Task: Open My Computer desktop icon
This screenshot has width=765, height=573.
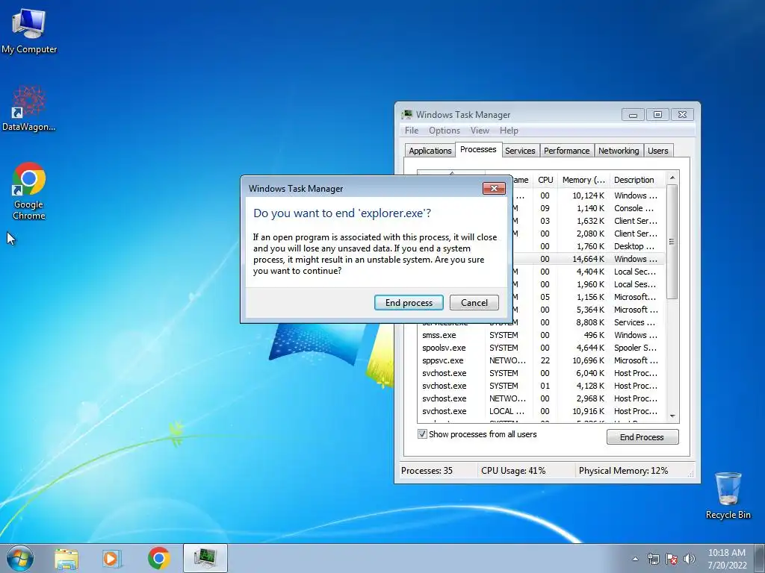Action: [x=29, y=31]
